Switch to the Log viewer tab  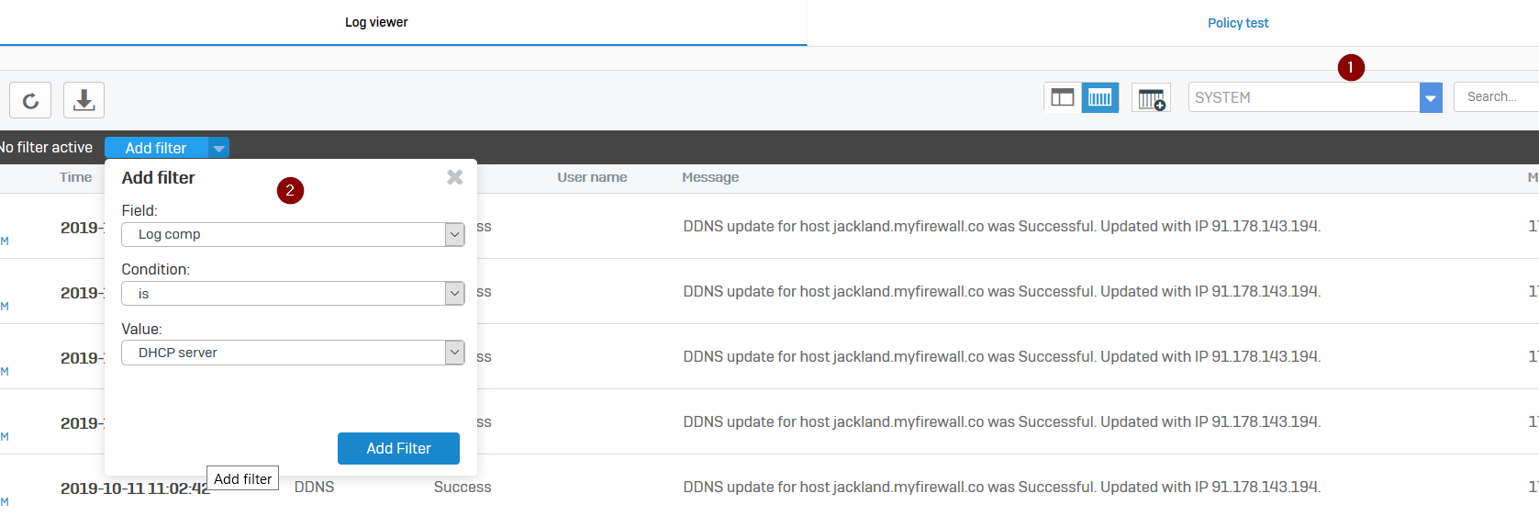point(376,22)
